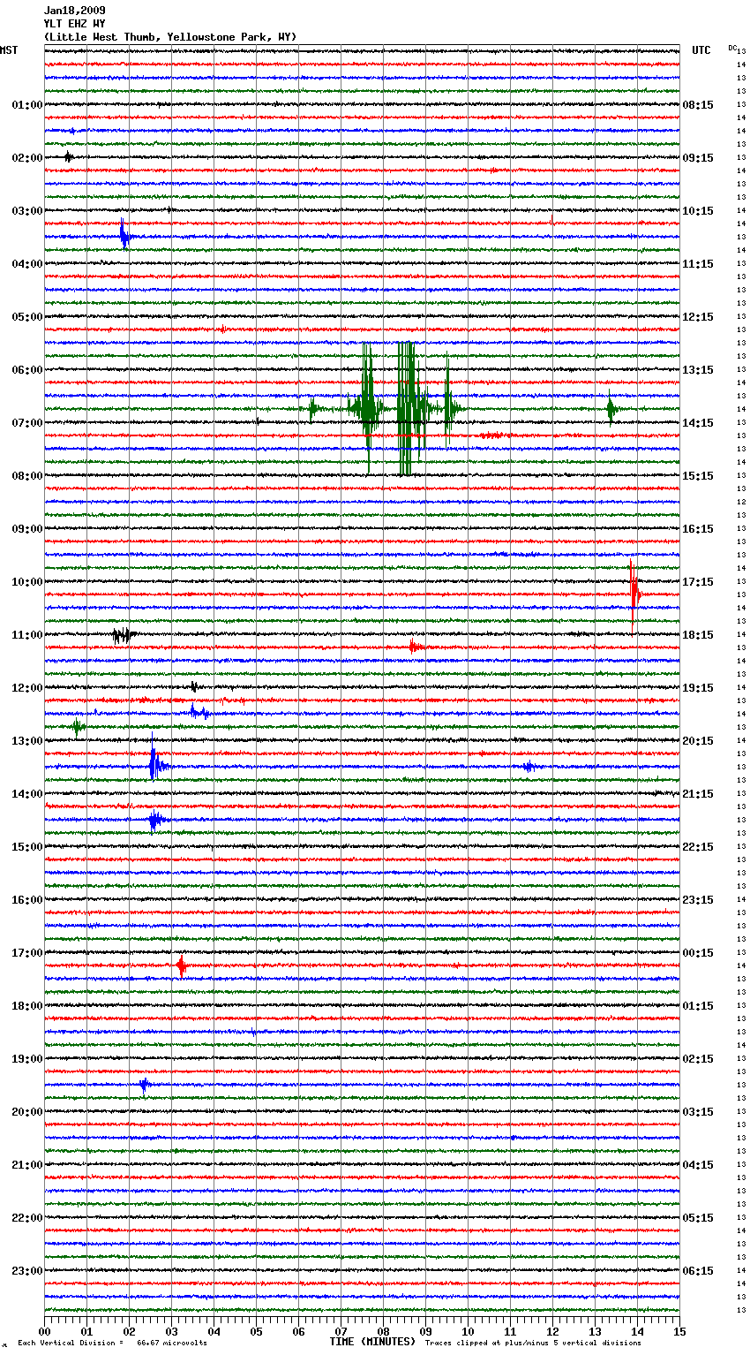Click the black event on the 11:00 trace

click(123, 634)
